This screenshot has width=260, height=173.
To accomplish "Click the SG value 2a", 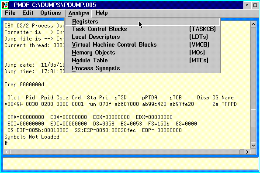I will tap(215, 104).
